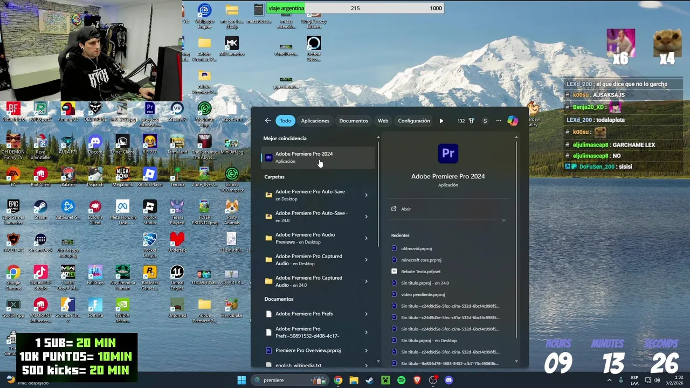Open the Lunar Client desktop shortcut
The width and height of the screenshot is (690, 388).
pyautogui.click(x=122, y=145)
